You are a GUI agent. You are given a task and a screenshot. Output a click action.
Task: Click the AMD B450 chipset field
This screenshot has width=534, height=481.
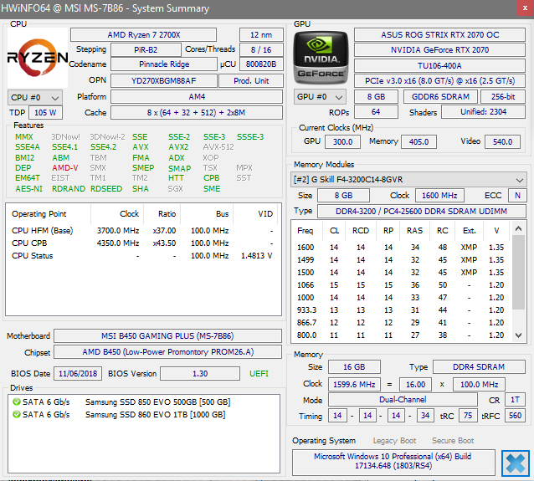pyautogui.click(x=167, y=352)
